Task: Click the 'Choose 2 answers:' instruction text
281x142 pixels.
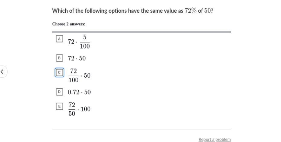Action: pos(69,24)
